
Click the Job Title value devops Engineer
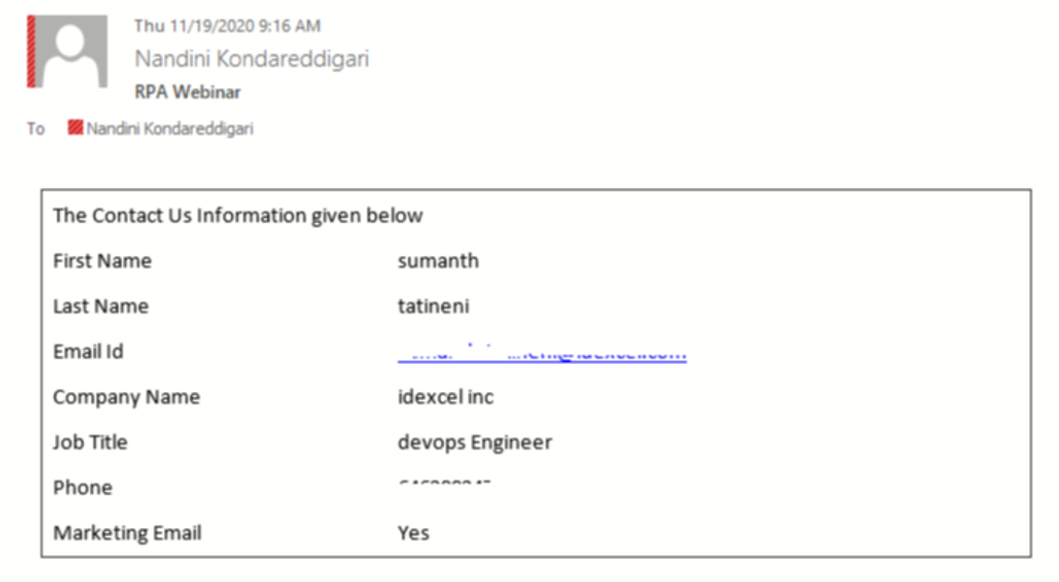click(475, 442)
